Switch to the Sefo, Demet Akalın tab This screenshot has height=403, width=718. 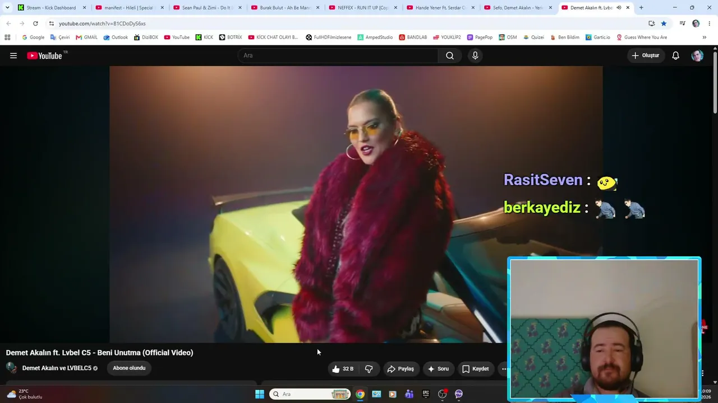tap(518, 8)
